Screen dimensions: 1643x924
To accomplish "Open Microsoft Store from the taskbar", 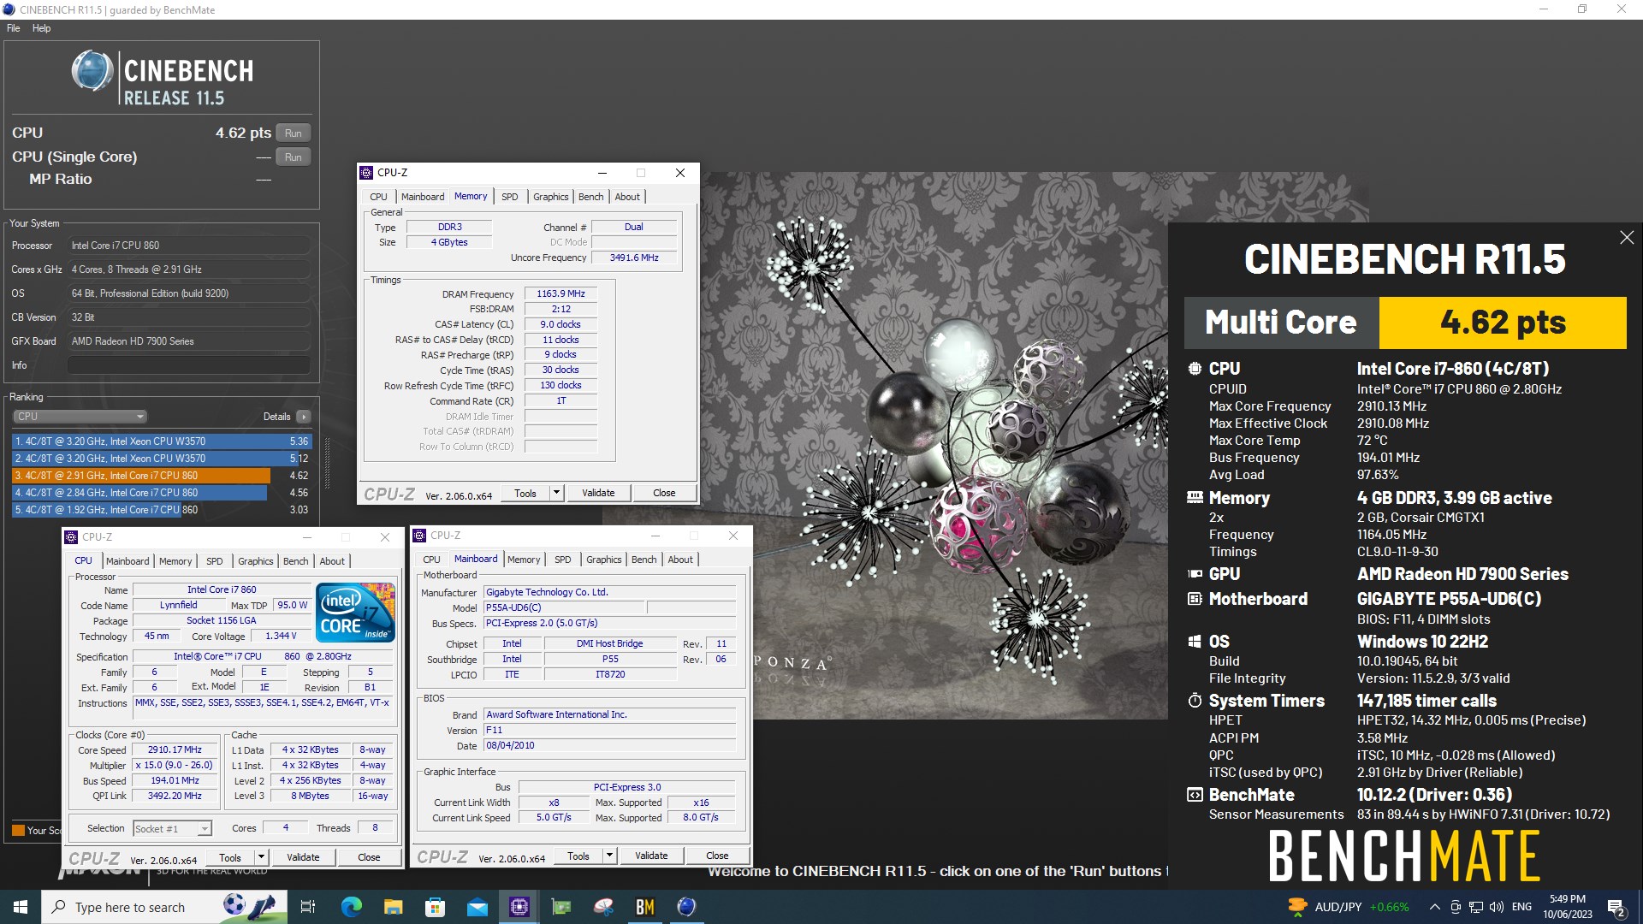I will pos(435,907).
